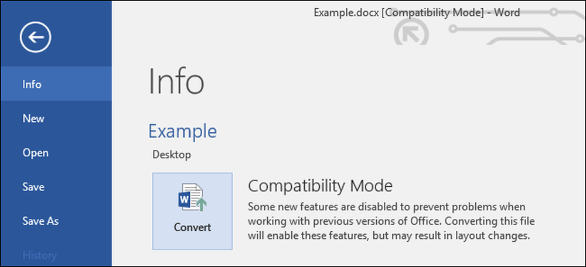This screenshot has height=267, width=586.
Task: Click the Convert button label
Action: (x=192, y=227)
